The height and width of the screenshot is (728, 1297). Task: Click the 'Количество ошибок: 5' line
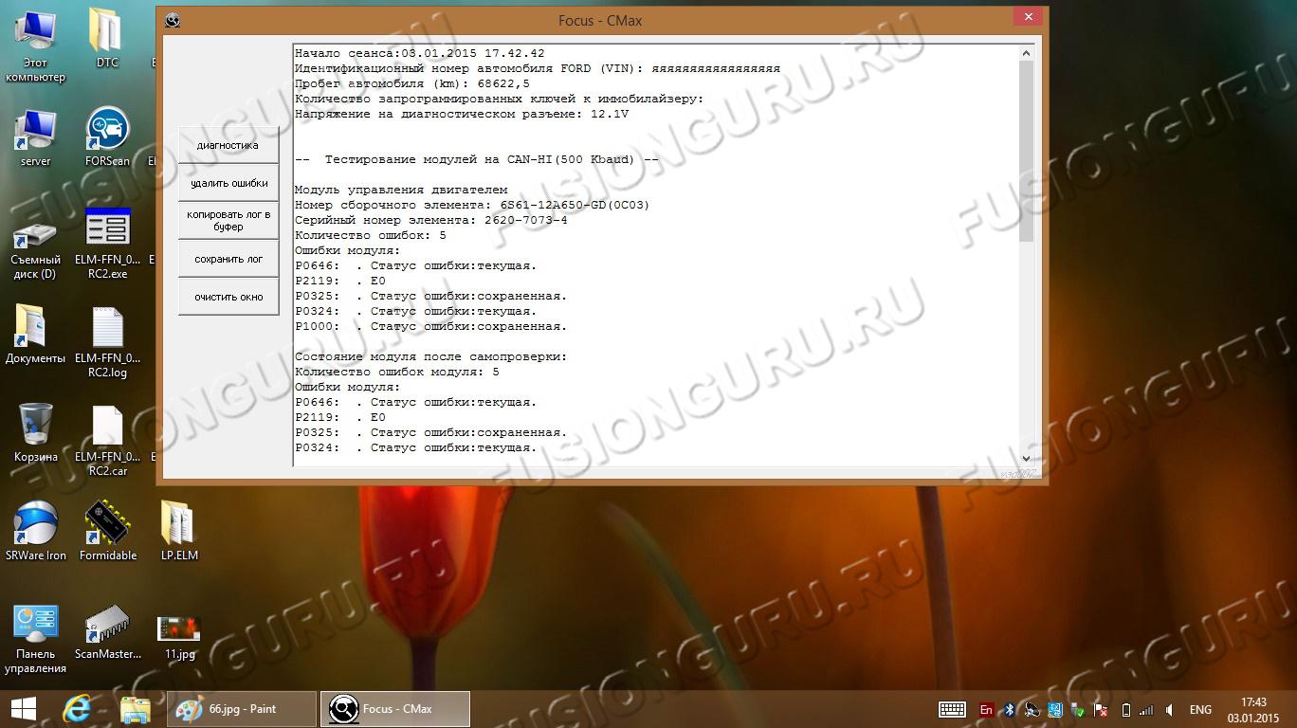coord(371,235)
